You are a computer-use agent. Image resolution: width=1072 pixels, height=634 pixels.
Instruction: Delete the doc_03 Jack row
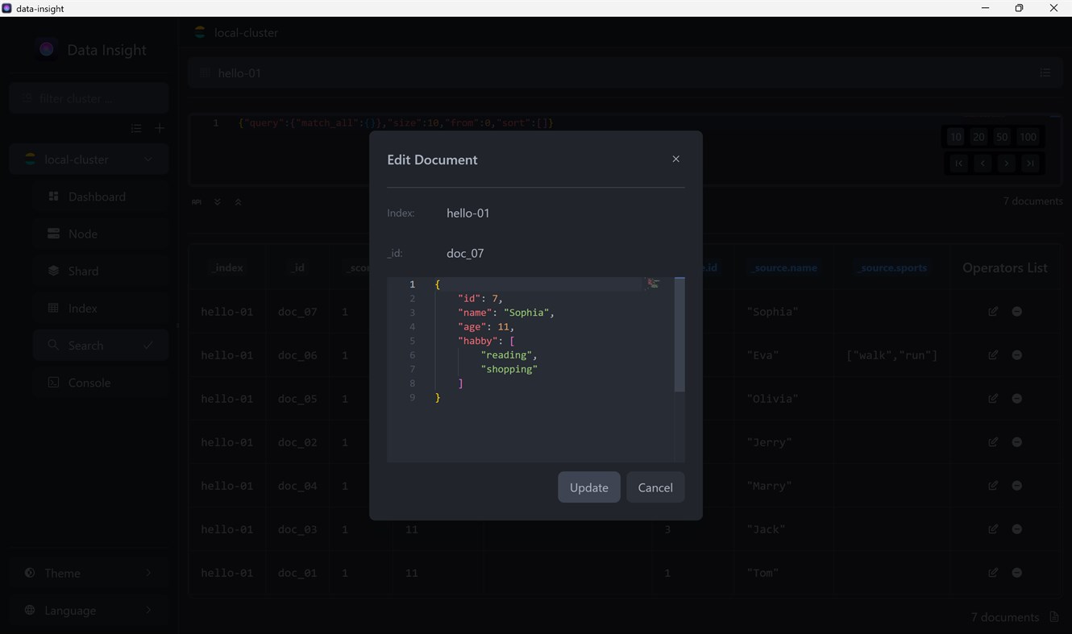point(1017,529)
